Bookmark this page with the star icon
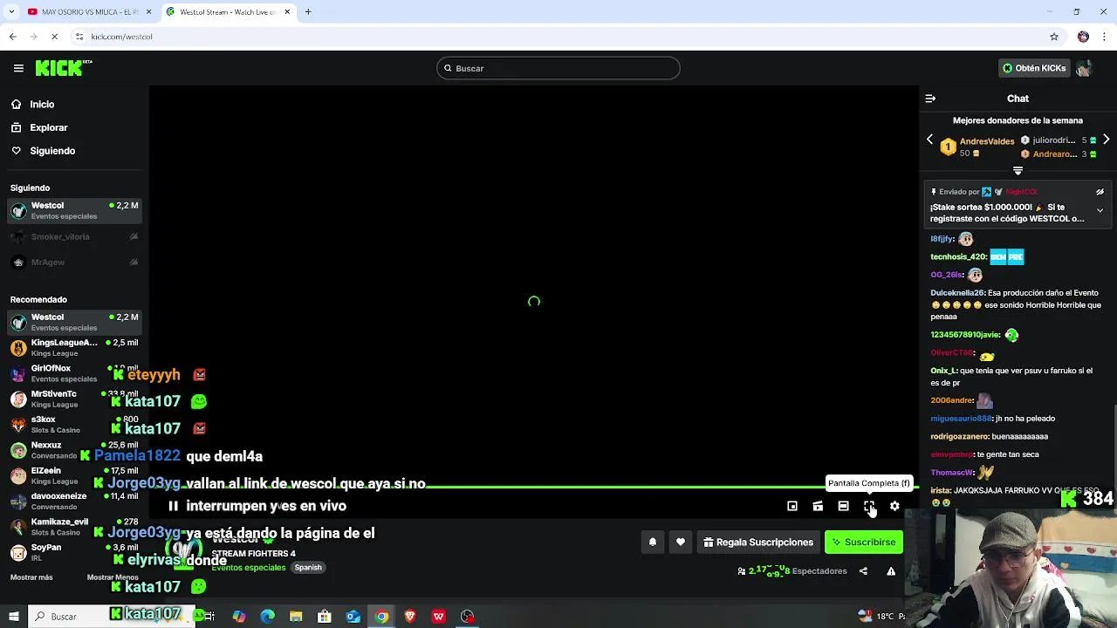Viewport: 1117px width, 628px height. pyautogui.click(x=1054, y=37)
